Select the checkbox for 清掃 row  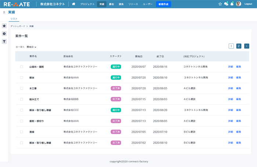coord(22,132)
